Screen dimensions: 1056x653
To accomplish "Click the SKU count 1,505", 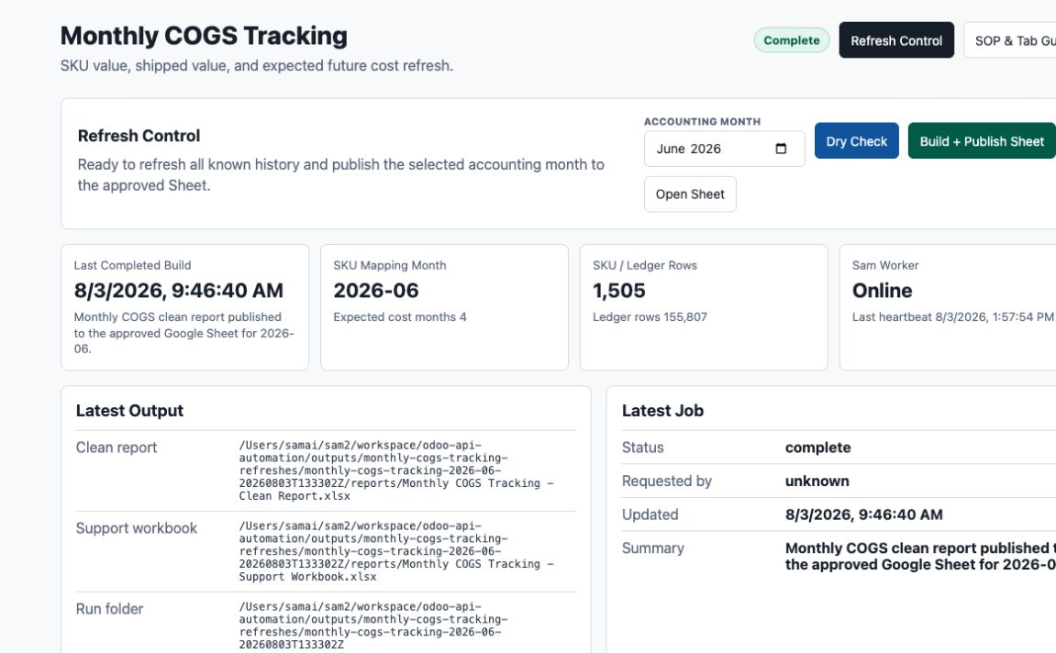I will 619,290.
